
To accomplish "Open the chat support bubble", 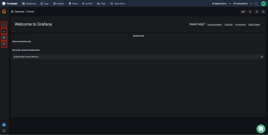I will 261,129.
